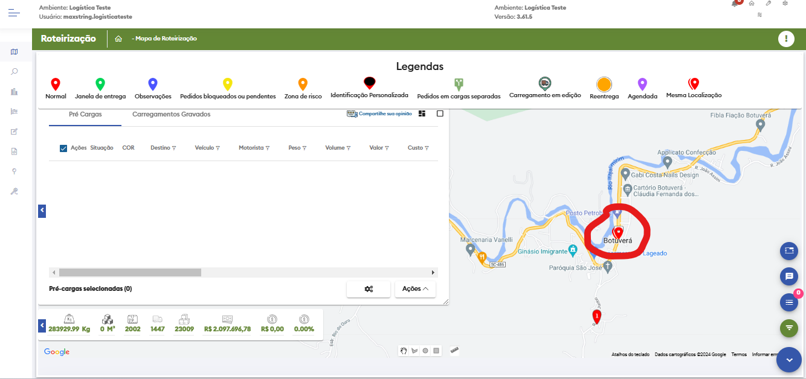Expand the Ações dropdown button
Screen dimensions: 806x379
(415, 289)
